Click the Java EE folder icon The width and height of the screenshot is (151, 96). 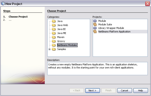[x=54, y=29]
